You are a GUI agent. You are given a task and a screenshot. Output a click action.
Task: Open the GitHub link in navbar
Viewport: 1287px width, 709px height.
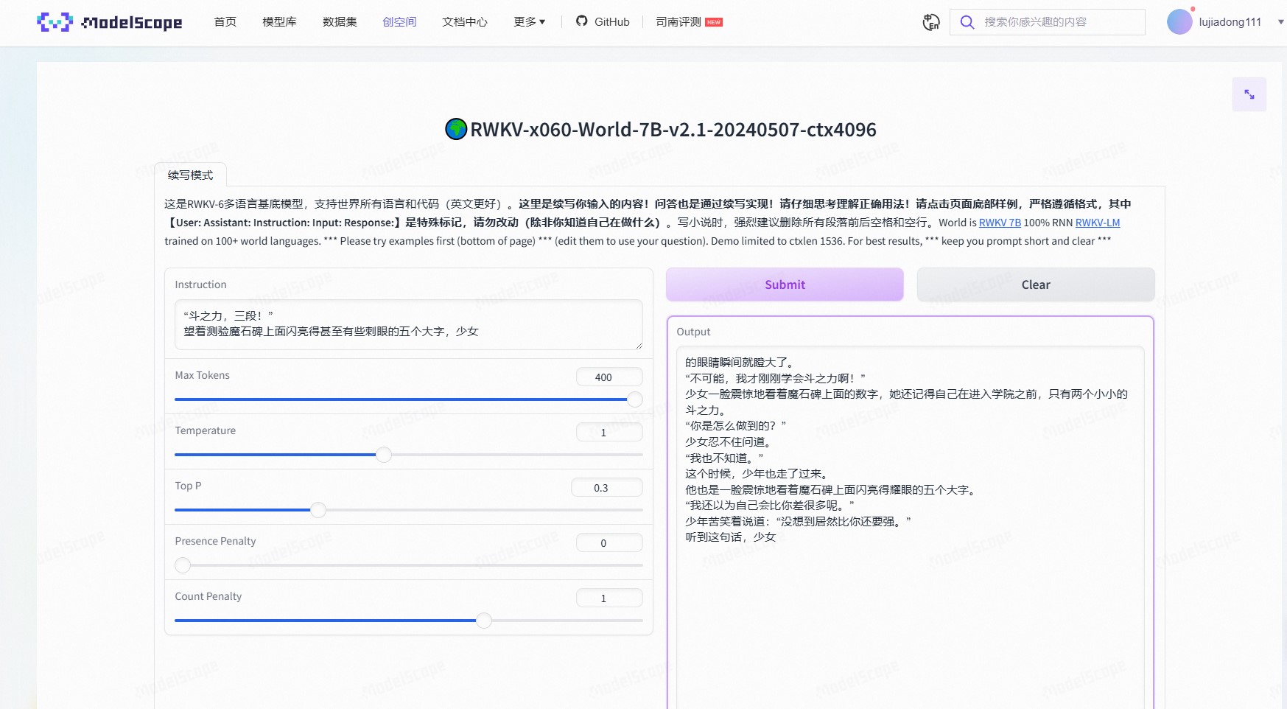(x=603, y=22)
